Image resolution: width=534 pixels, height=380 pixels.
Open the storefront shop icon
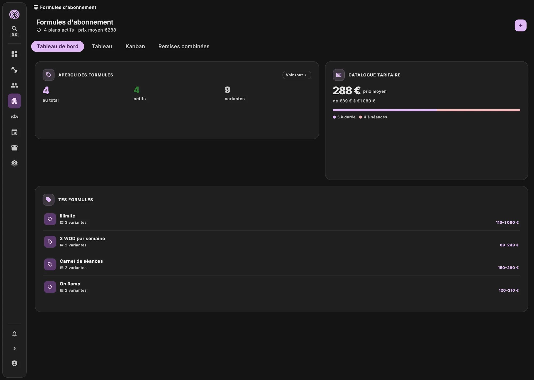click(x=14, y=148)
